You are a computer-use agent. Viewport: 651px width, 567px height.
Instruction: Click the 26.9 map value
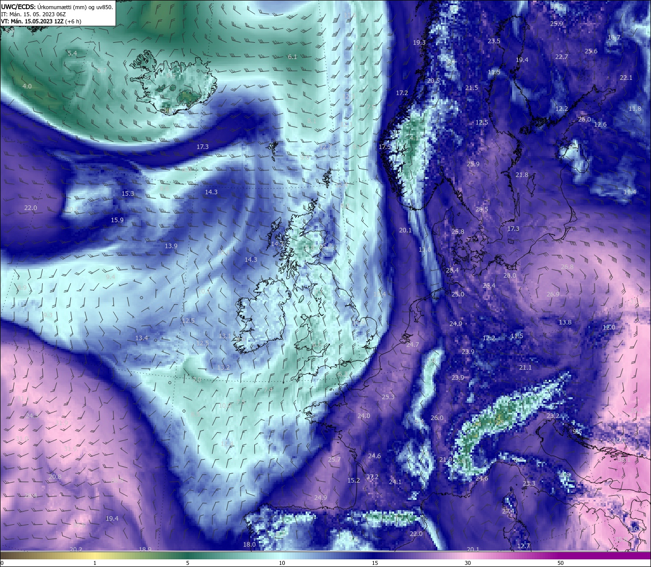click(x=553, y=294)
